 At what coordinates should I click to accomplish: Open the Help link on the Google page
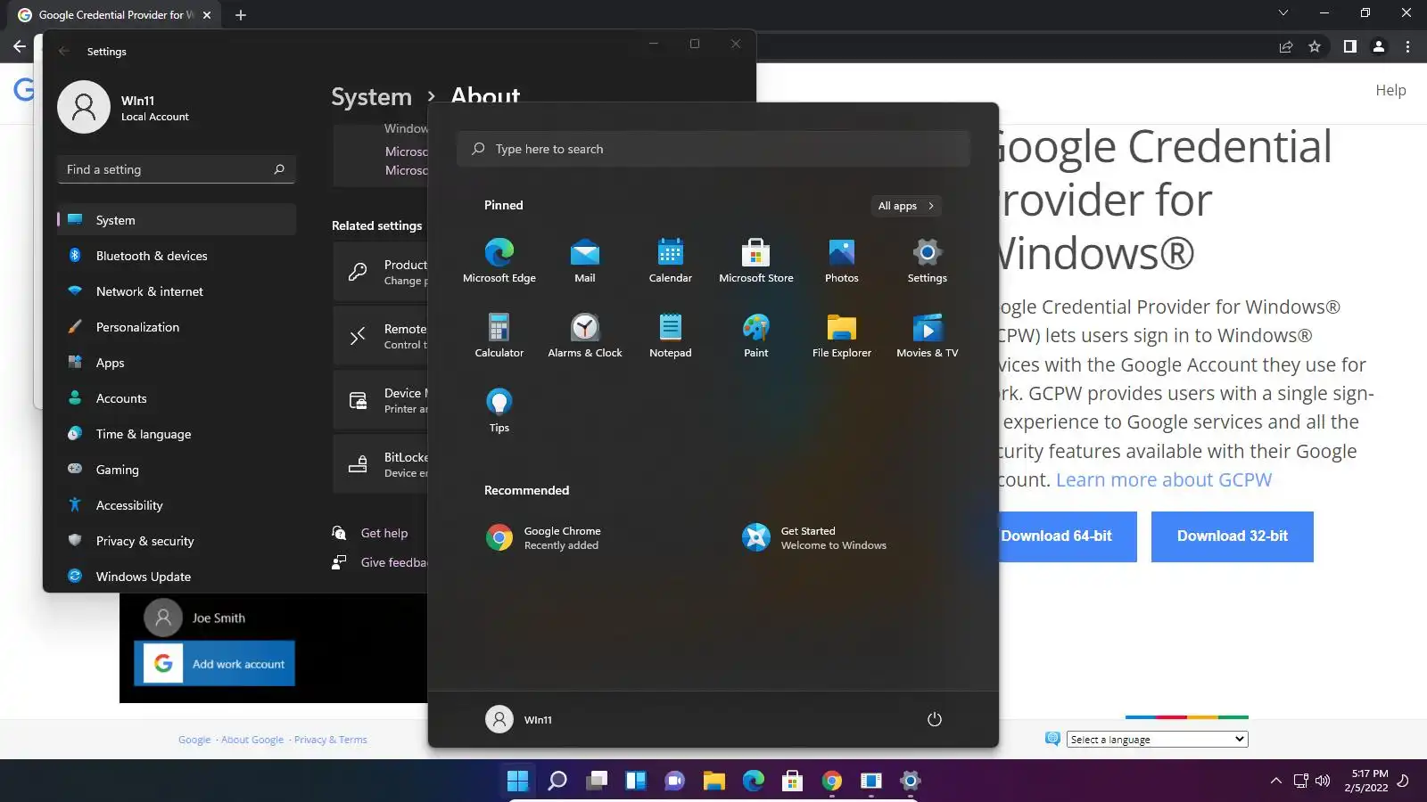click(1390, 90)
